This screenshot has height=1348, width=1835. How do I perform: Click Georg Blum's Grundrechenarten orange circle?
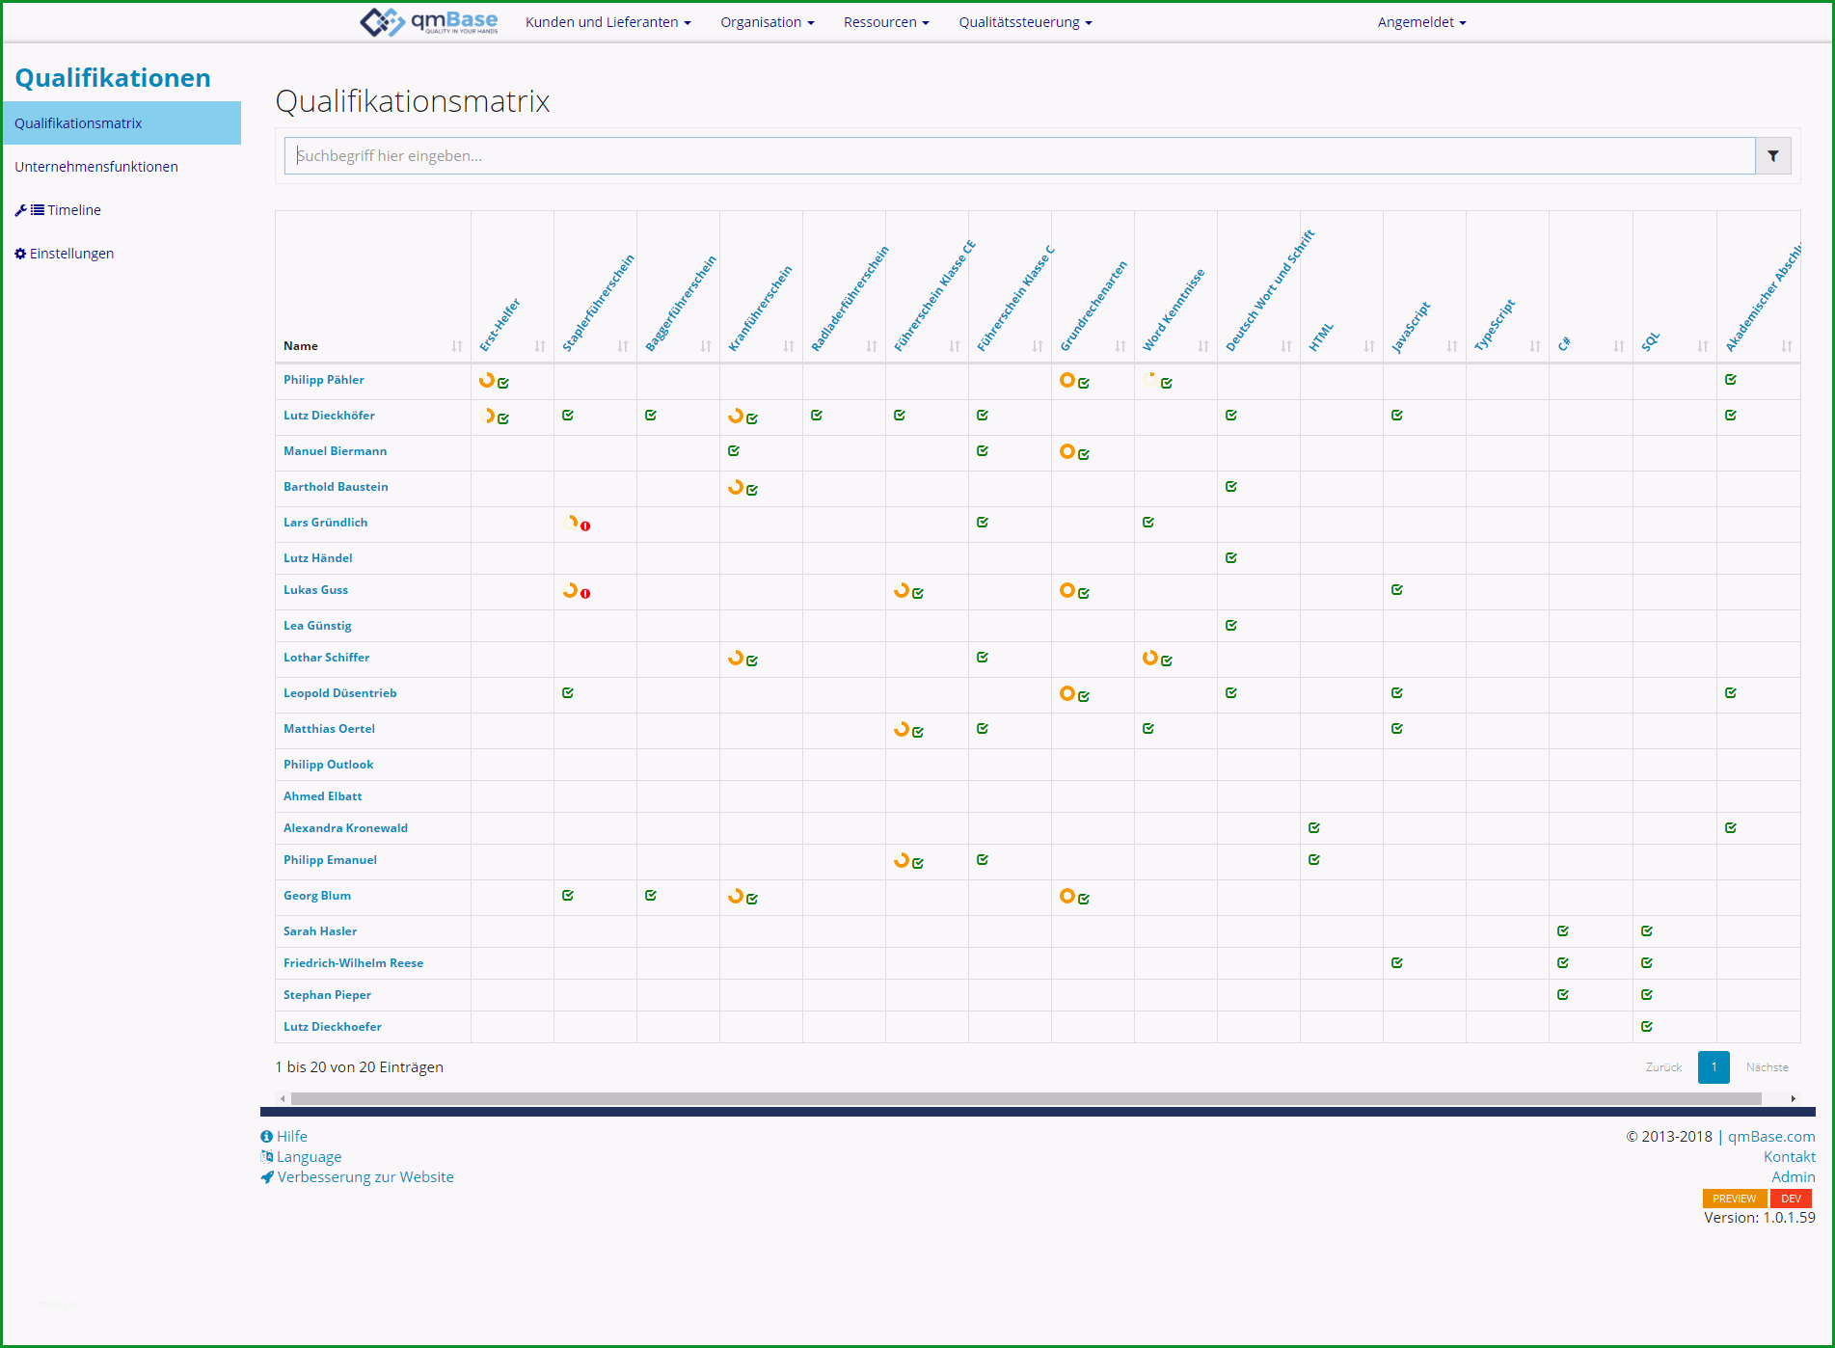[1067, 896]
